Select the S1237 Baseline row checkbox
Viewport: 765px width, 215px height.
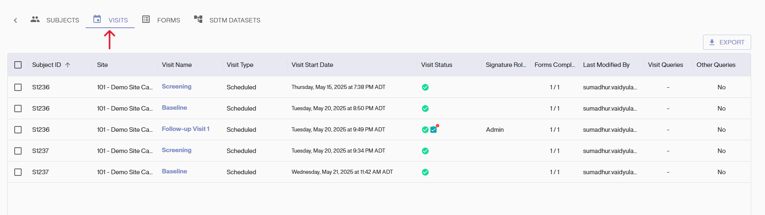(x=18, y=172)
